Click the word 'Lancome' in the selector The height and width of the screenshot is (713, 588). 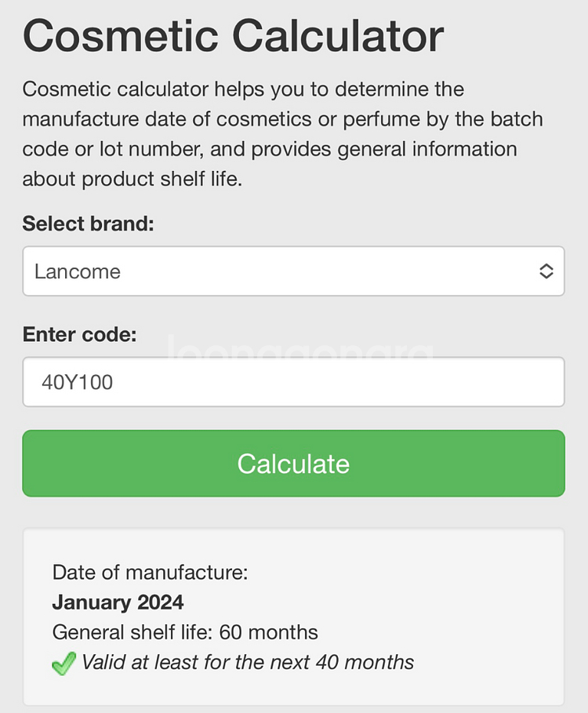pos(78,272)
